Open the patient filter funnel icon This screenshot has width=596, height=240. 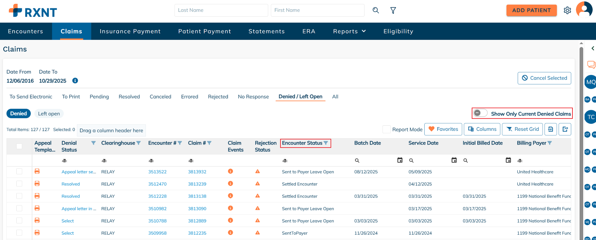(393, 10)
